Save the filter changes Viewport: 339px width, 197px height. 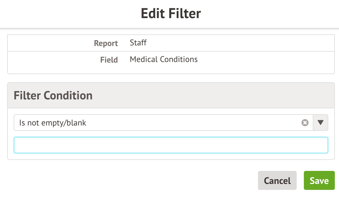[319, 180]
